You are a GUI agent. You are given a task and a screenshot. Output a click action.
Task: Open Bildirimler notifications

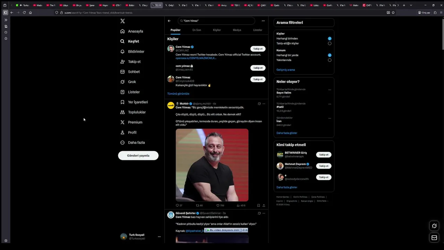(x=132, y=51)
